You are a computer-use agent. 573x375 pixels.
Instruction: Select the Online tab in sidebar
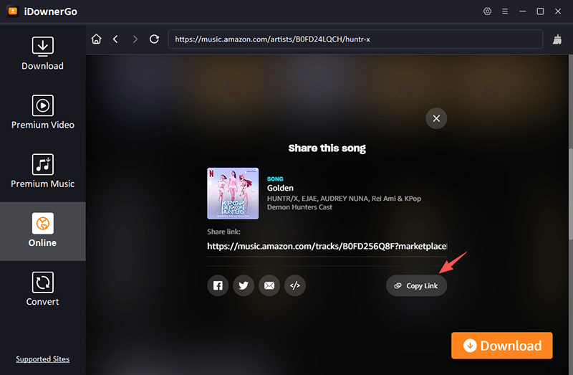(x=42, y=231)
